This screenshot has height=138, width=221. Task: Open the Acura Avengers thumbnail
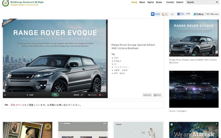pyautogui.click(x=194, y=89)
